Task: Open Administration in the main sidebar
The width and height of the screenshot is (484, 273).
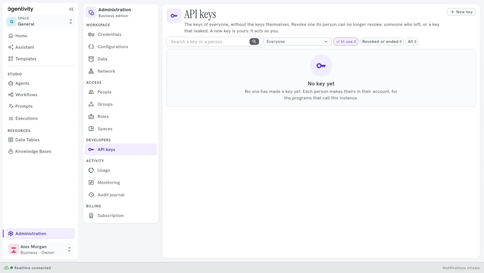Action: coord(40,233)
